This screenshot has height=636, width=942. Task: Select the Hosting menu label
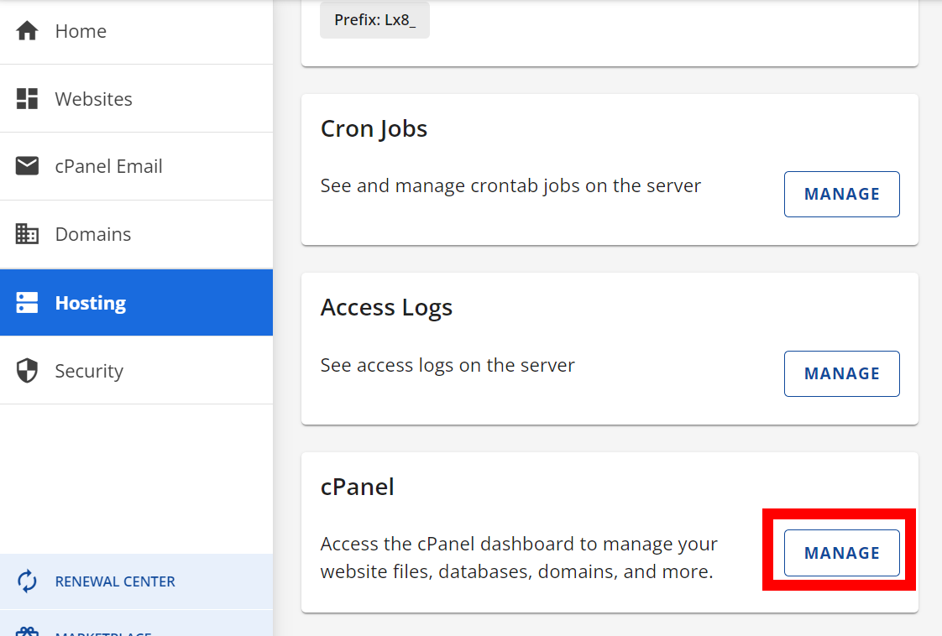pos(90,303)
